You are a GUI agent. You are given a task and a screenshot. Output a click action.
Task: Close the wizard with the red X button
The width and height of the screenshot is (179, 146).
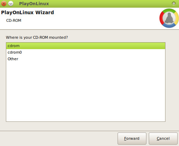tap(4, 3)
